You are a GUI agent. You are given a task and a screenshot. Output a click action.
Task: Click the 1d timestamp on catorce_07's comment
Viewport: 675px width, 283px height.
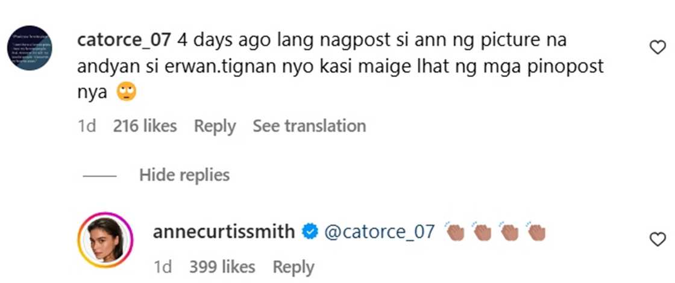click(x=87, y=126)
